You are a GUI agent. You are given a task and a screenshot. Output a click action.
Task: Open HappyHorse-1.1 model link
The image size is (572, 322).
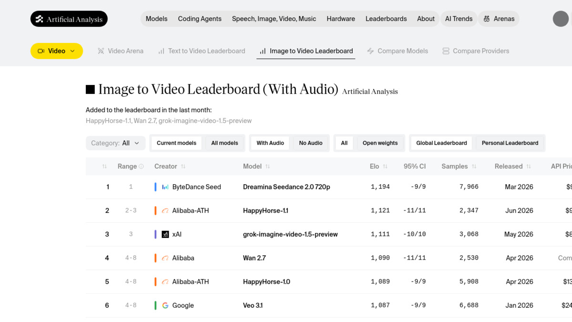(266, 210)
